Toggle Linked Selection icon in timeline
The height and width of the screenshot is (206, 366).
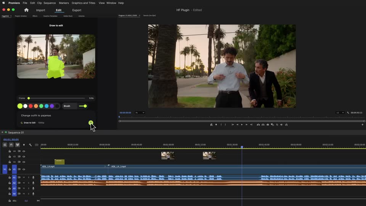coord(18,145)
